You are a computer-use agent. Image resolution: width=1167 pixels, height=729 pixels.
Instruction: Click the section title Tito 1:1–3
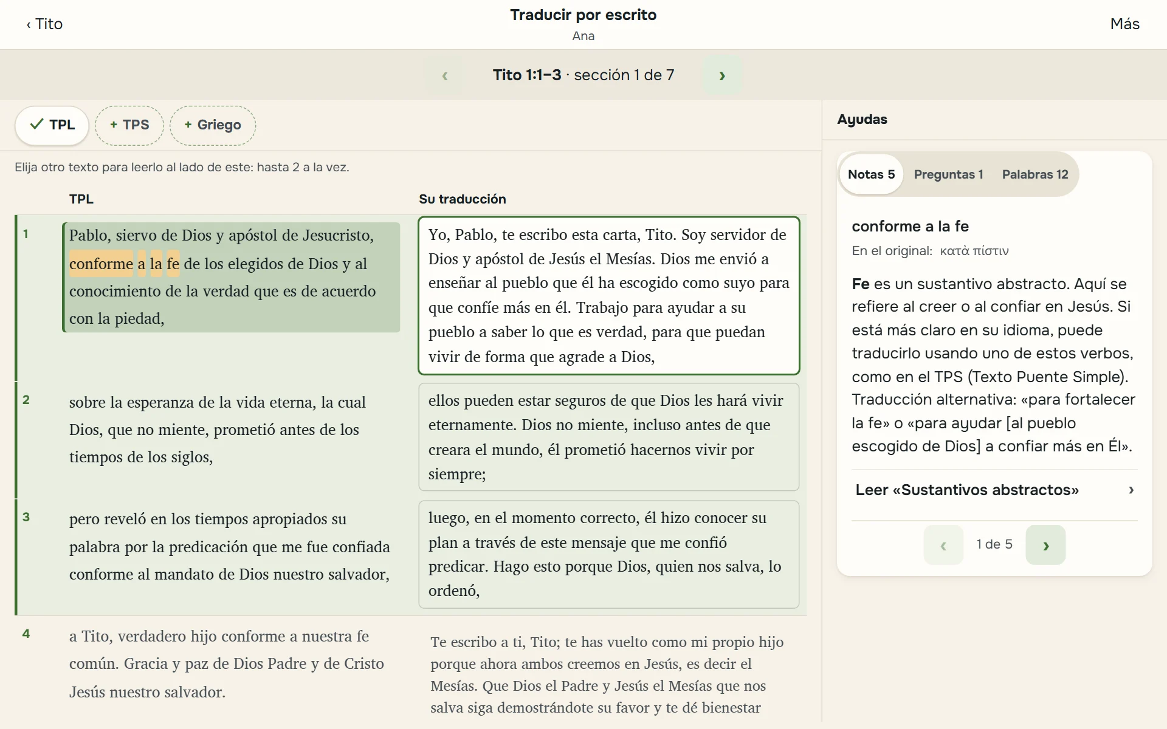point(527,75)
